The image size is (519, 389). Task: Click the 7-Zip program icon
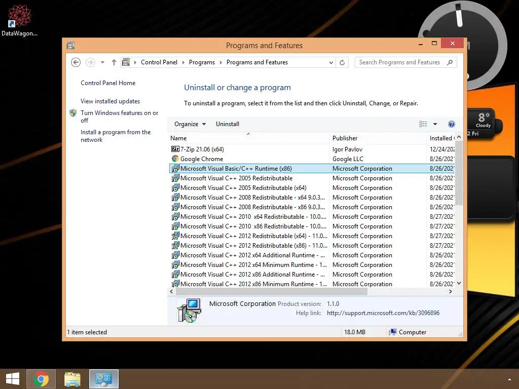tap(175, 149)
